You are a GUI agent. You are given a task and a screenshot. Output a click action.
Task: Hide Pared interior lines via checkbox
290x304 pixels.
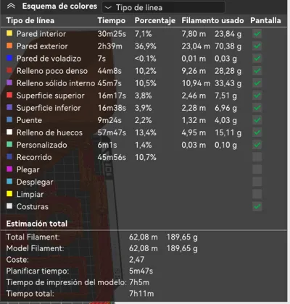click(x=257, y=33)
